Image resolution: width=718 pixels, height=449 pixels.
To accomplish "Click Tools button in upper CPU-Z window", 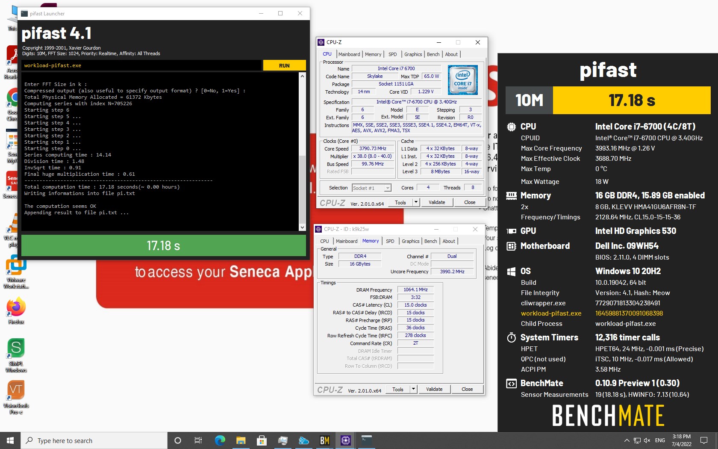I will 400,202.
